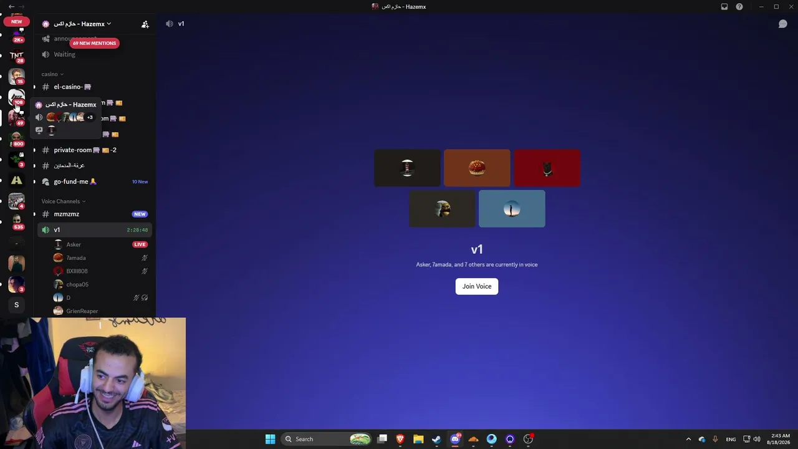This screenshot has width=798, height=449.
Task: Switch the ENG input language
Action: [731, 439]
